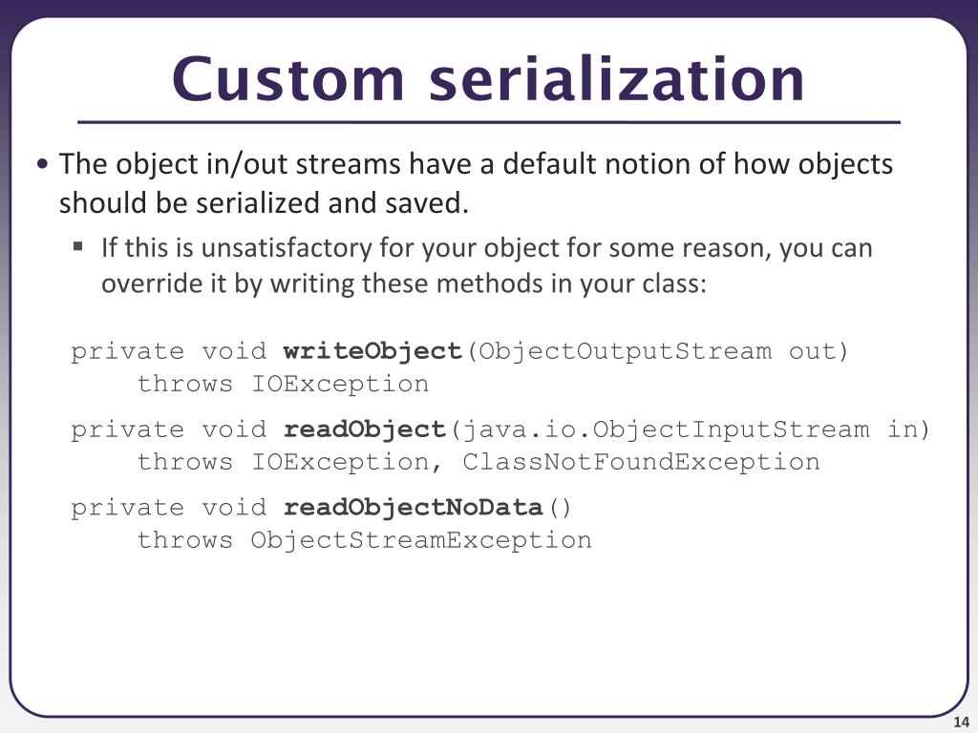This screenshot has width=978, height=733.
Task: Click private void before writeObject
Action: tap(169, 351)
